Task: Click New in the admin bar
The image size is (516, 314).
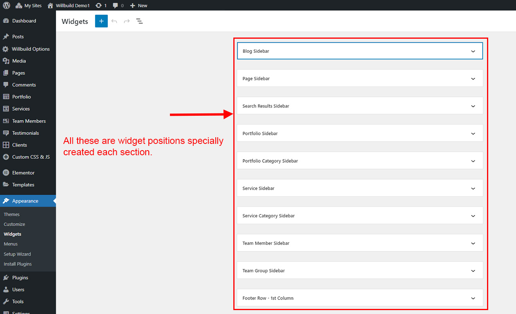Action: 139,5
